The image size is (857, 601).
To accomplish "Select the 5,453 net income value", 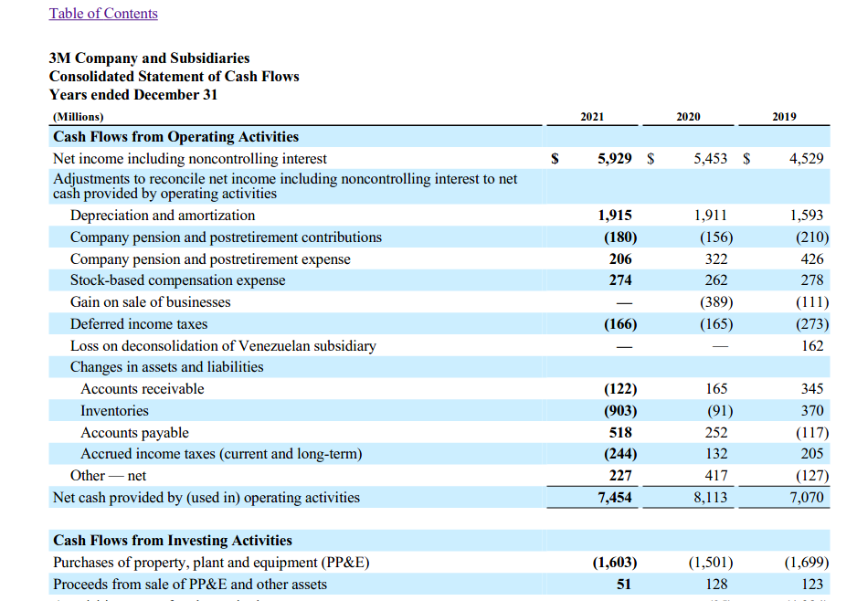I will coord(711,159).
